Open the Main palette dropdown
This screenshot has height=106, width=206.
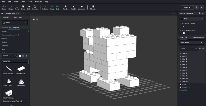15,22
